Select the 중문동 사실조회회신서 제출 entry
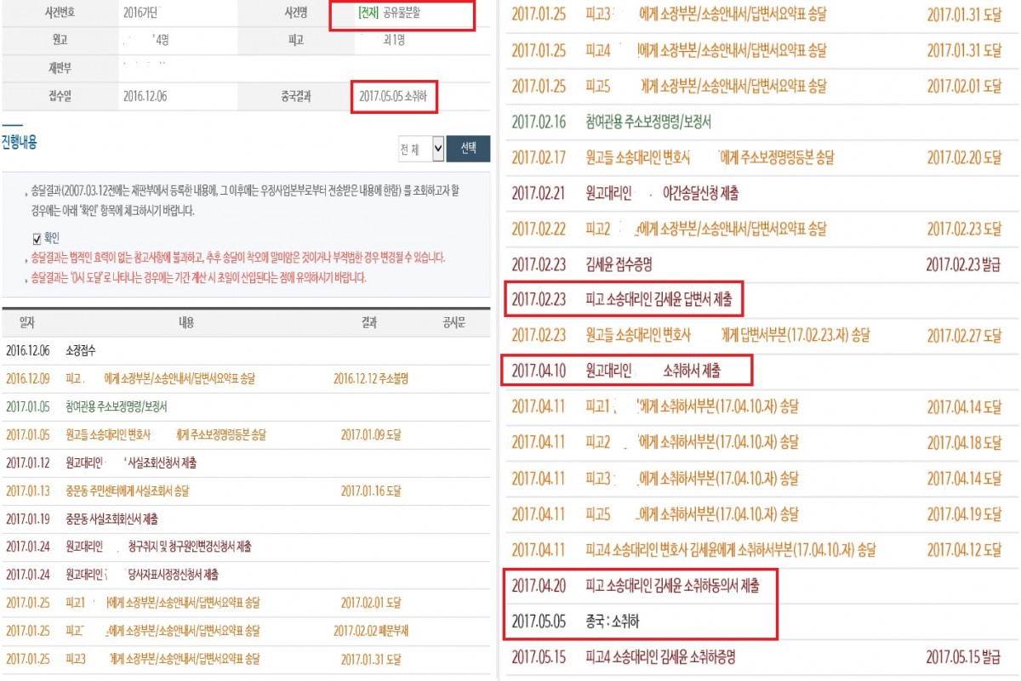Viewport: 1021px width, 681px height. click(111, 519)
